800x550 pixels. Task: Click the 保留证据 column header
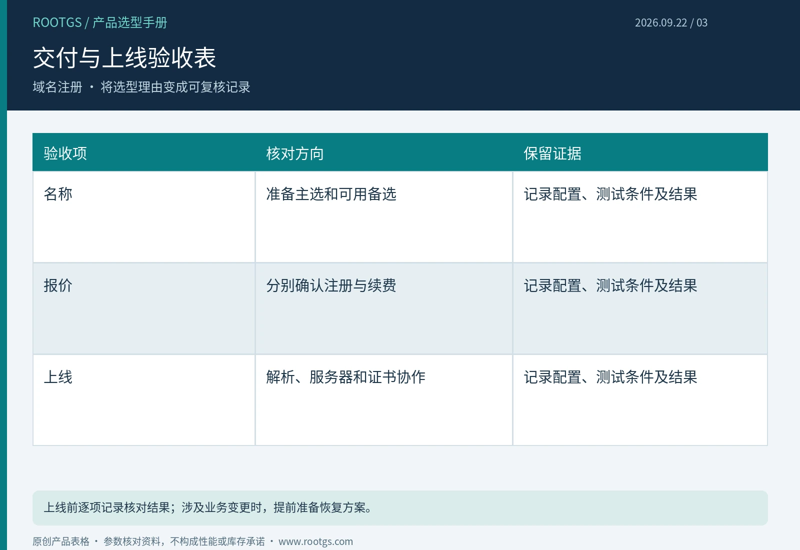[640, 152]
